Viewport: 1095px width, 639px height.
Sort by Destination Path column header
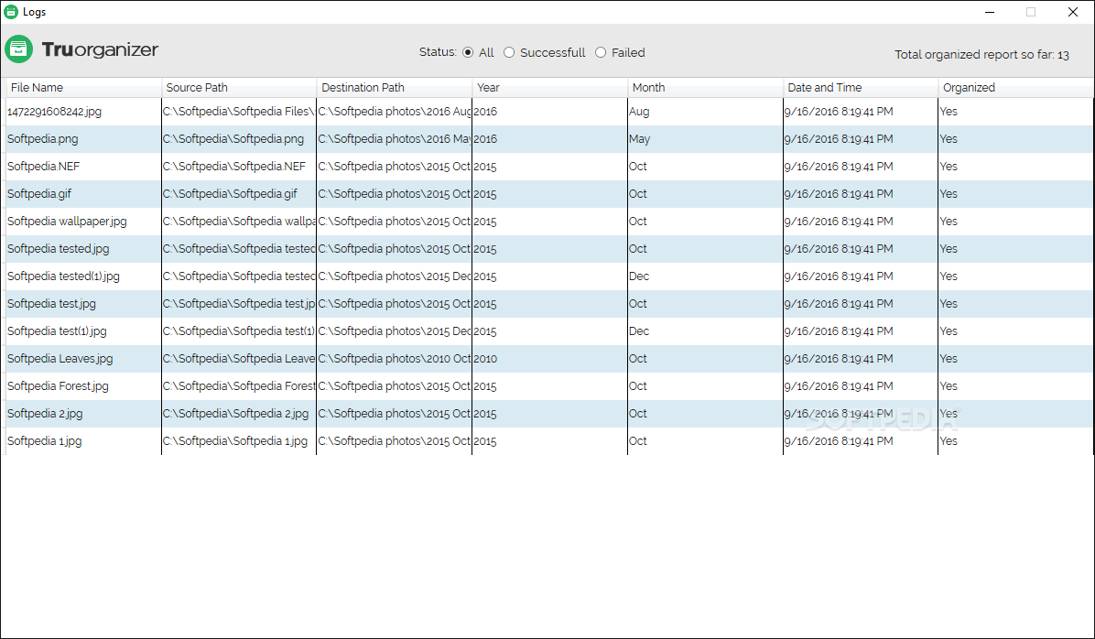[395, 87]
